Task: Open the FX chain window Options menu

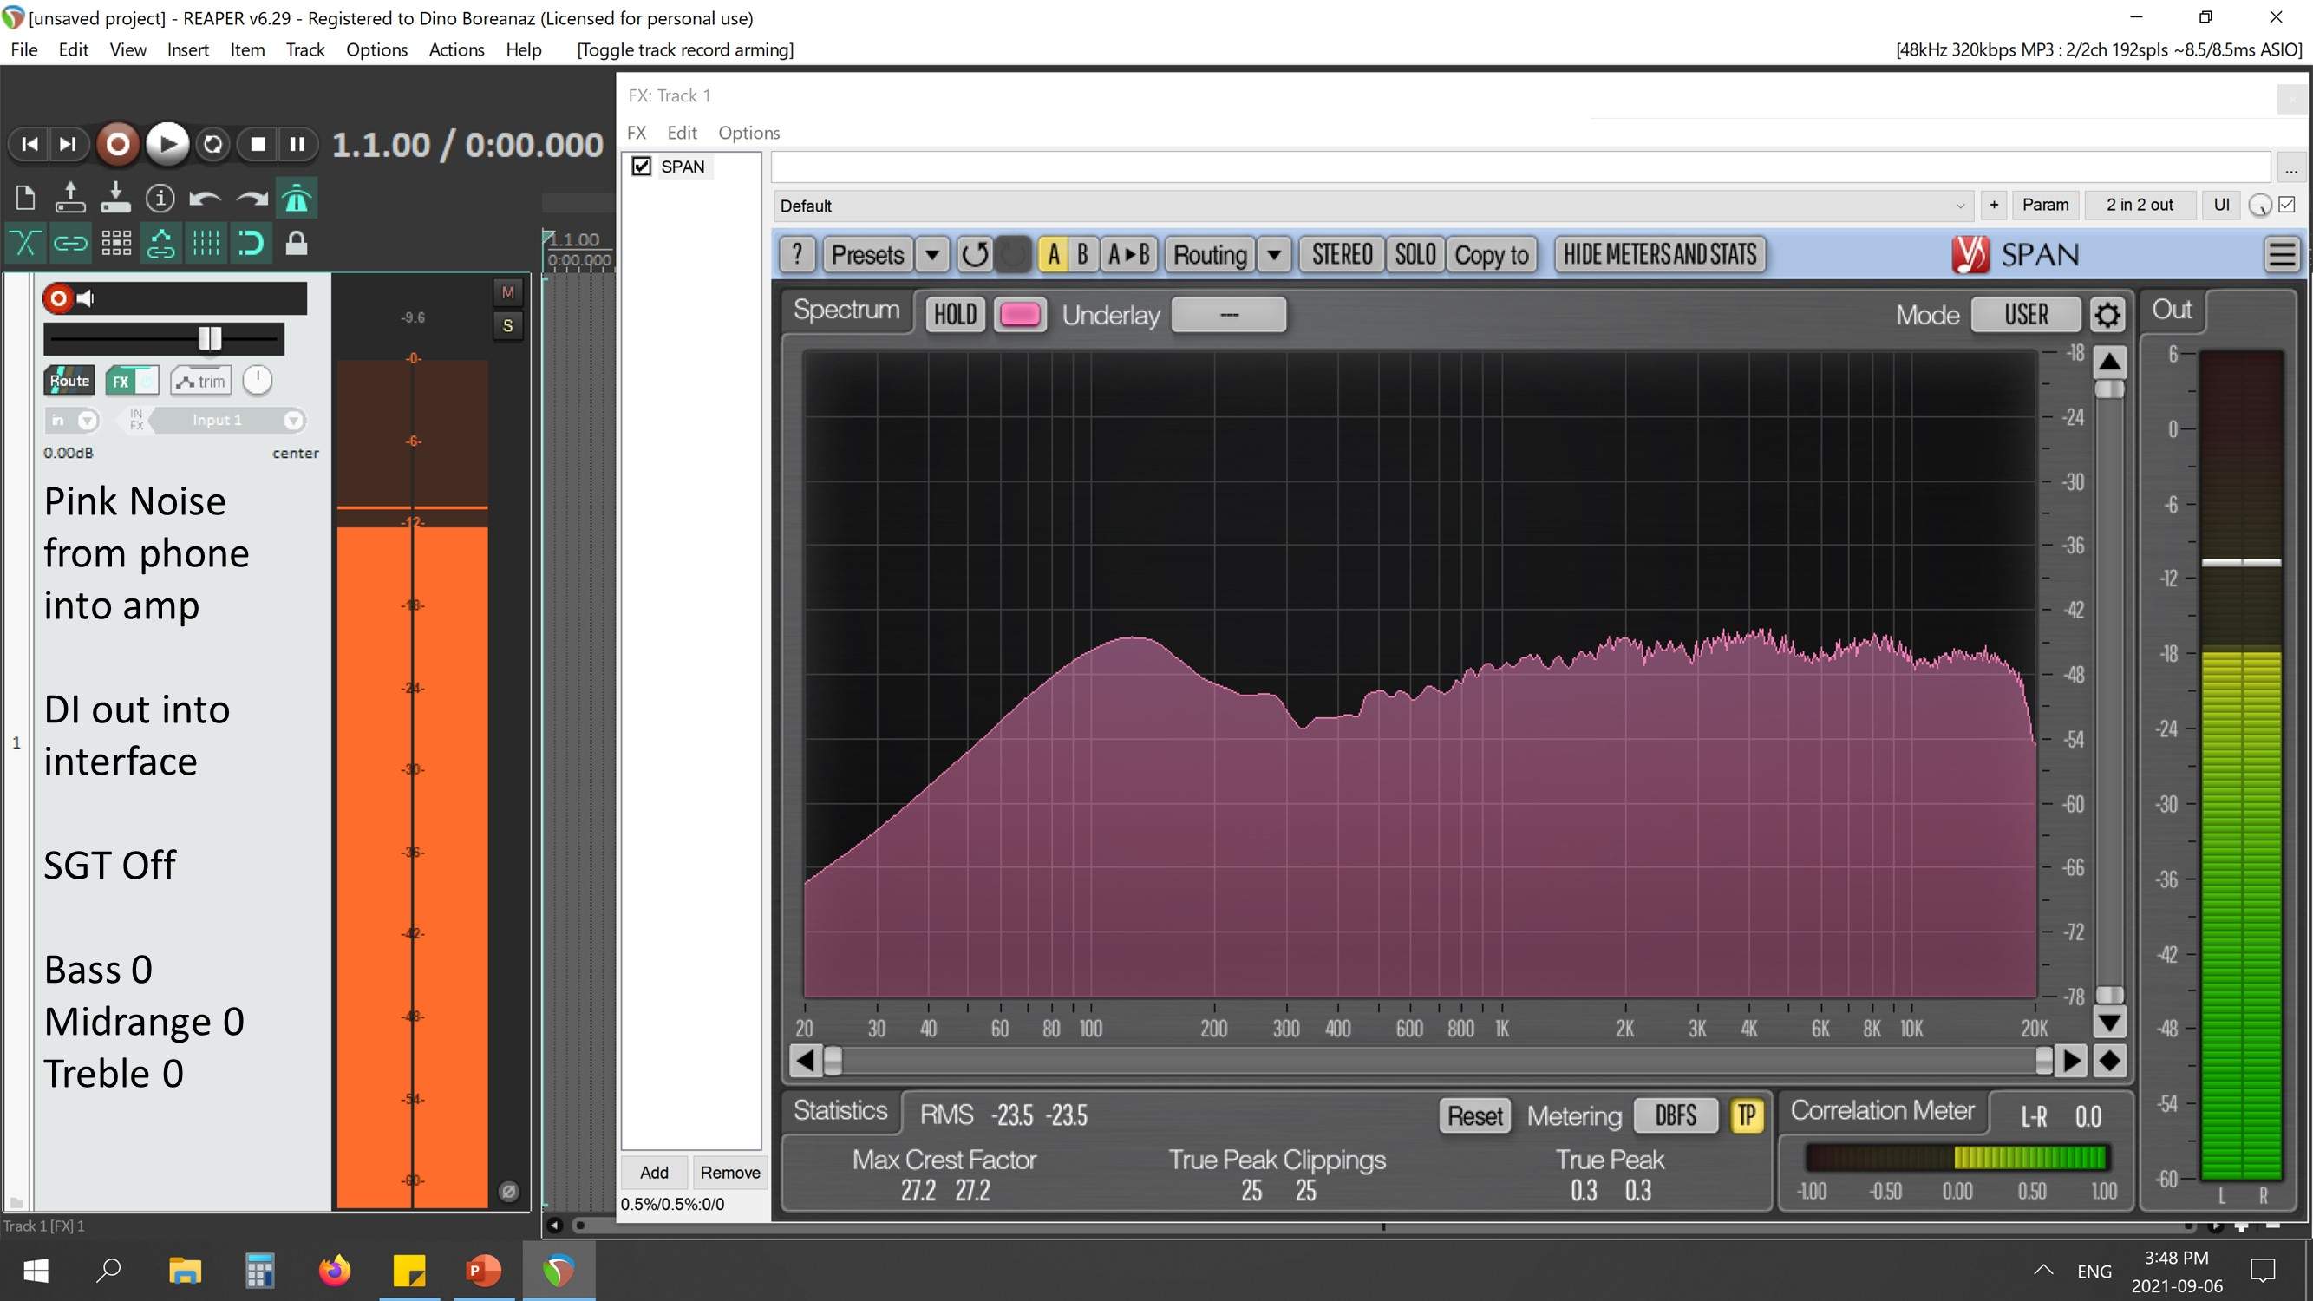Action: [x=748, y=132]
